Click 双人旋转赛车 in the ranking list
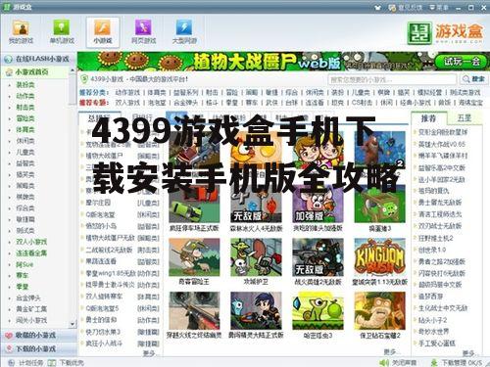The width and height of the screenshot is (490, 367). tap(104, 297)
